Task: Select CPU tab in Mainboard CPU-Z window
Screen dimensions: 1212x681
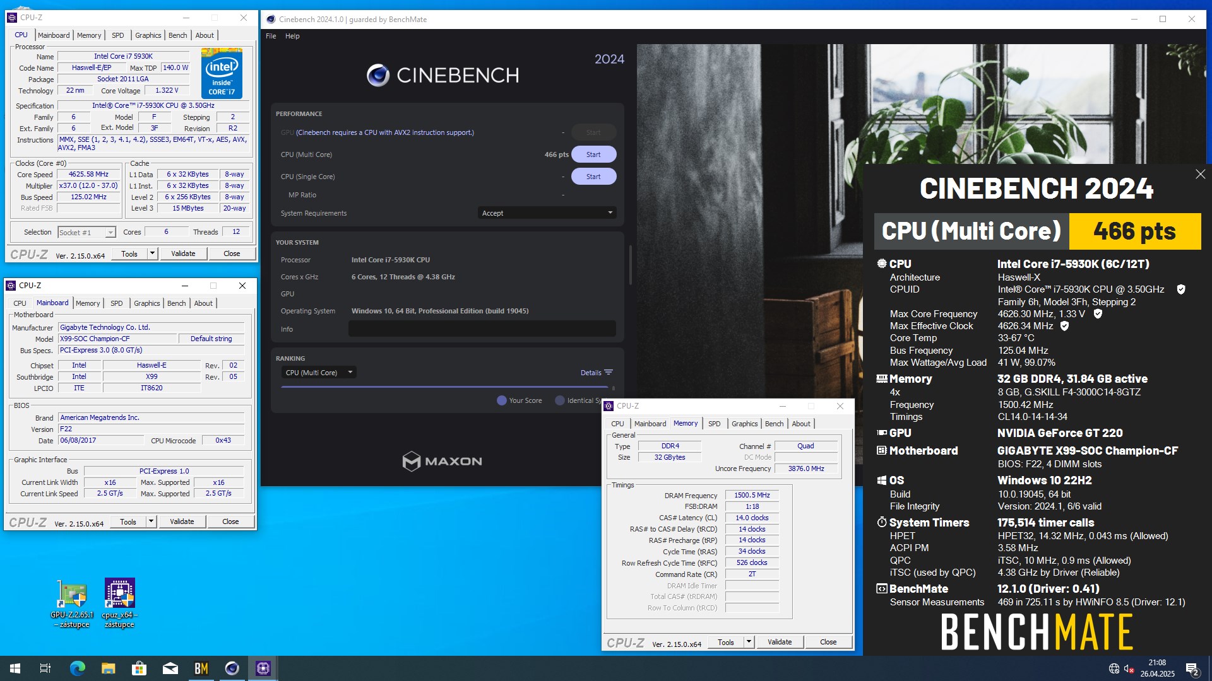Action: coord(20,303)
